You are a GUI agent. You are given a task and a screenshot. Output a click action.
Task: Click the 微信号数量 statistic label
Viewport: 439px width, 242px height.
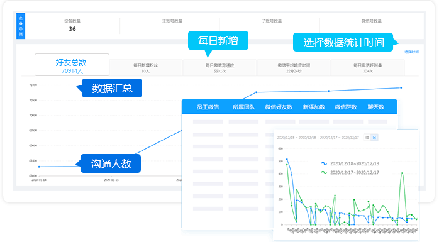coord(371,21)
